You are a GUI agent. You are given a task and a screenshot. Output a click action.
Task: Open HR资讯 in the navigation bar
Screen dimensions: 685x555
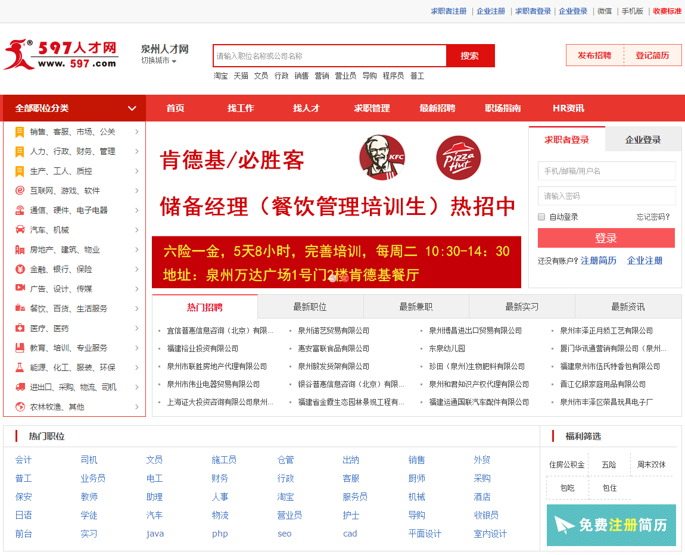pyautogui.click(x=568, y=108)
